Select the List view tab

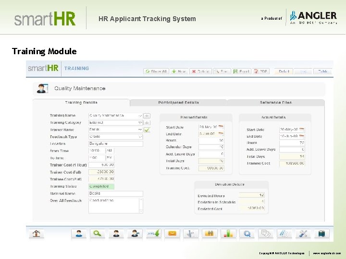[x=303, y=71]
